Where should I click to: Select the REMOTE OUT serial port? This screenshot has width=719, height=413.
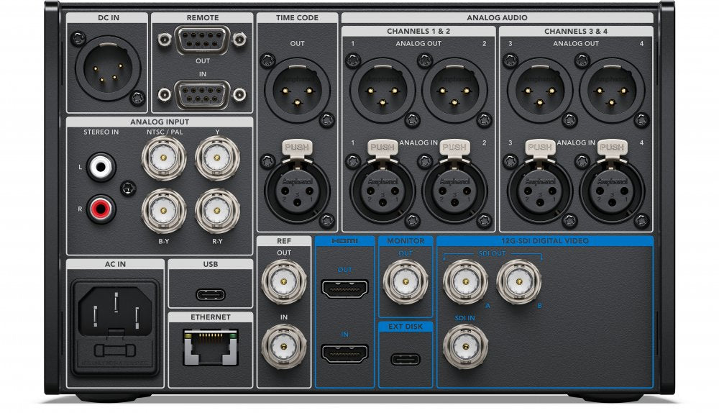click(194, 42)
